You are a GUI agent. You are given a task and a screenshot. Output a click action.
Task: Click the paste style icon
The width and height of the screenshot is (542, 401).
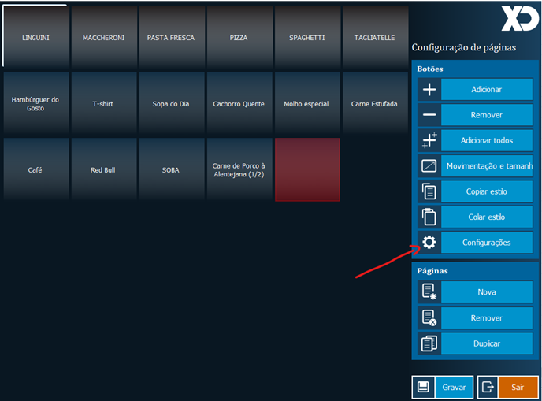pyautogui.click(x=429, y=217)
